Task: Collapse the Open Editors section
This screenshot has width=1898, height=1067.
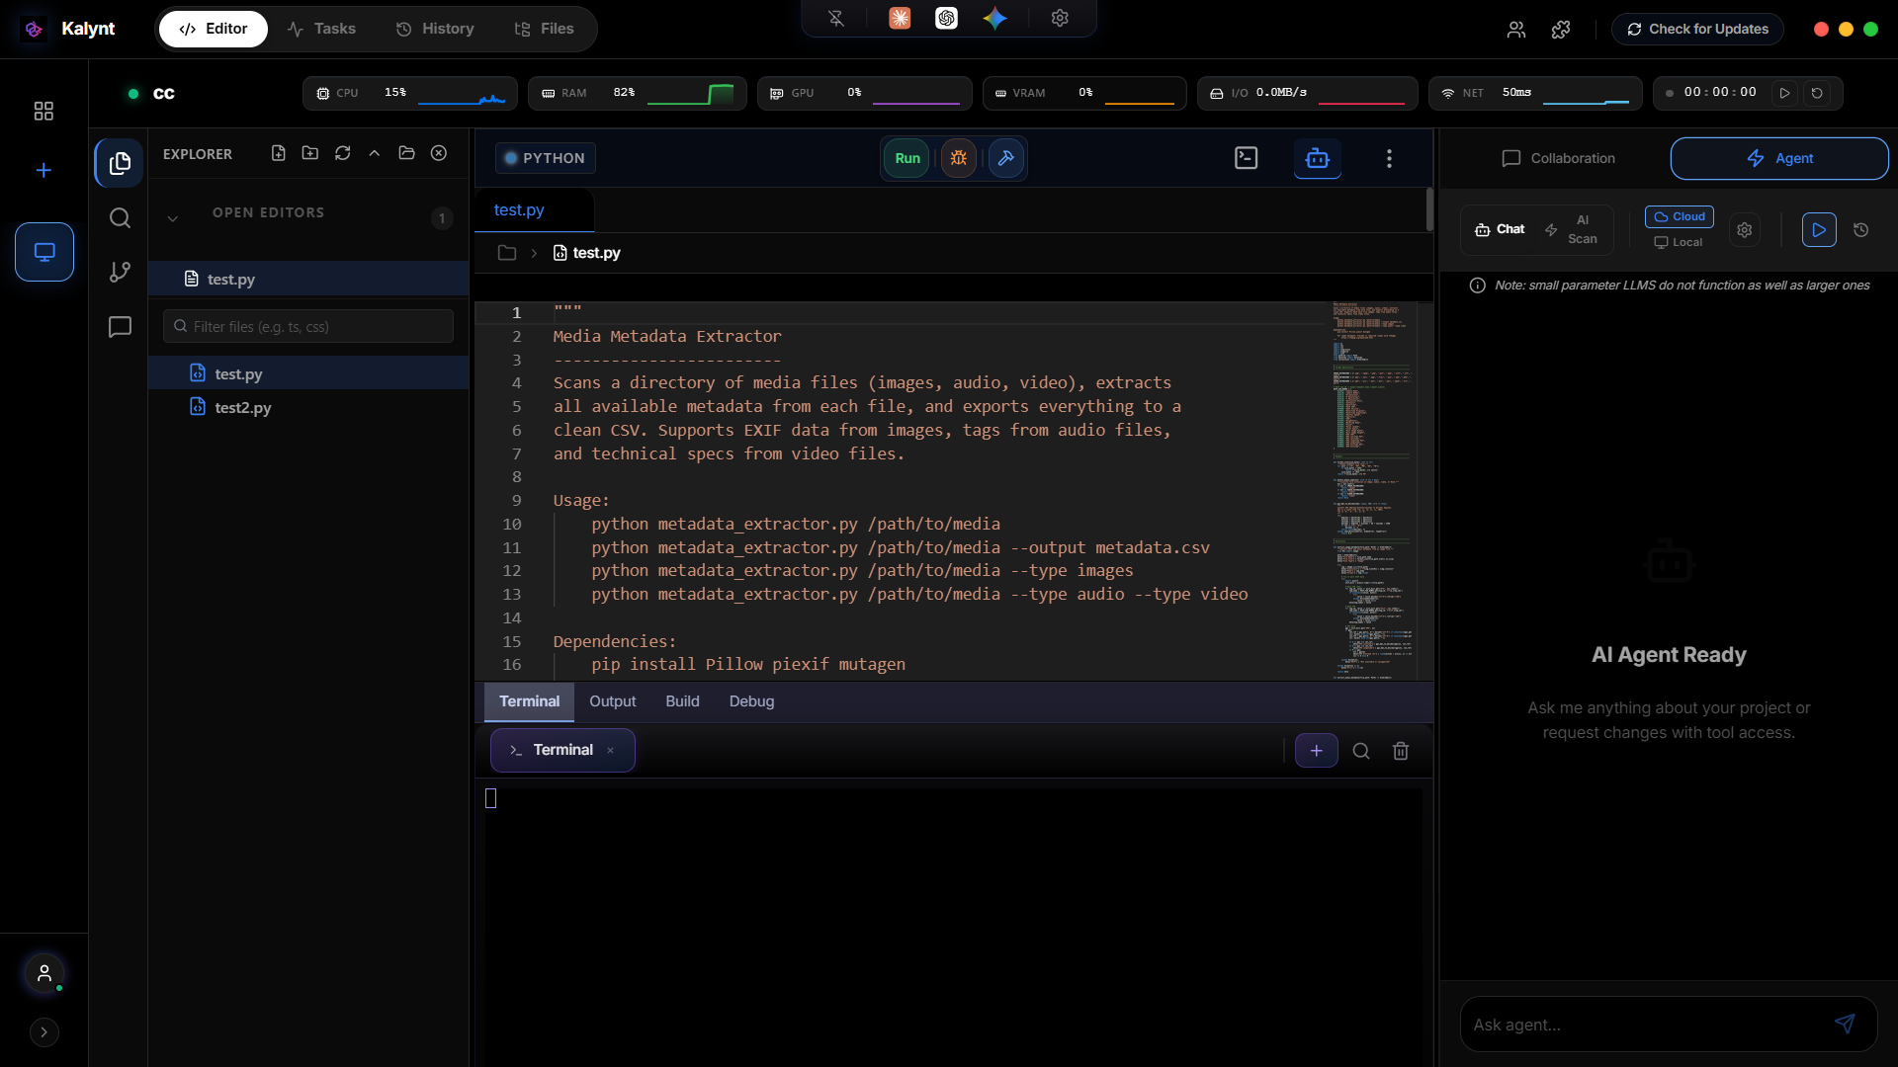Action: point(173,218)
